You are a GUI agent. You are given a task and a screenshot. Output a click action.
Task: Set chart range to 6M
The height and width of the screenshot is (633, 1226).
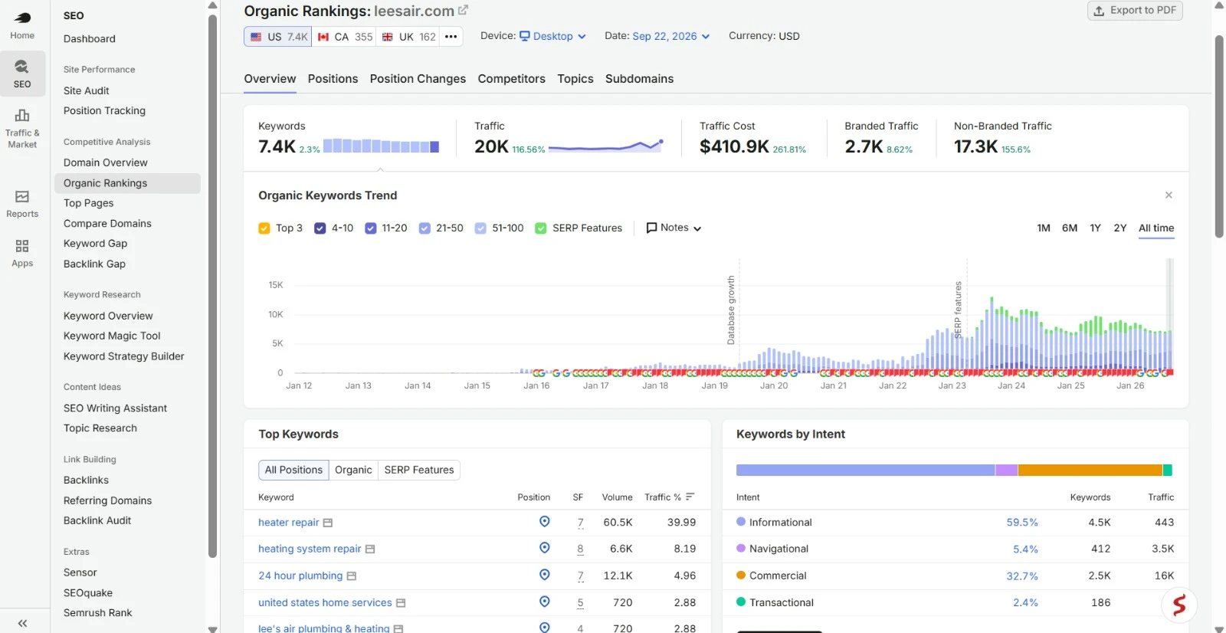[x=1070, y=228]
